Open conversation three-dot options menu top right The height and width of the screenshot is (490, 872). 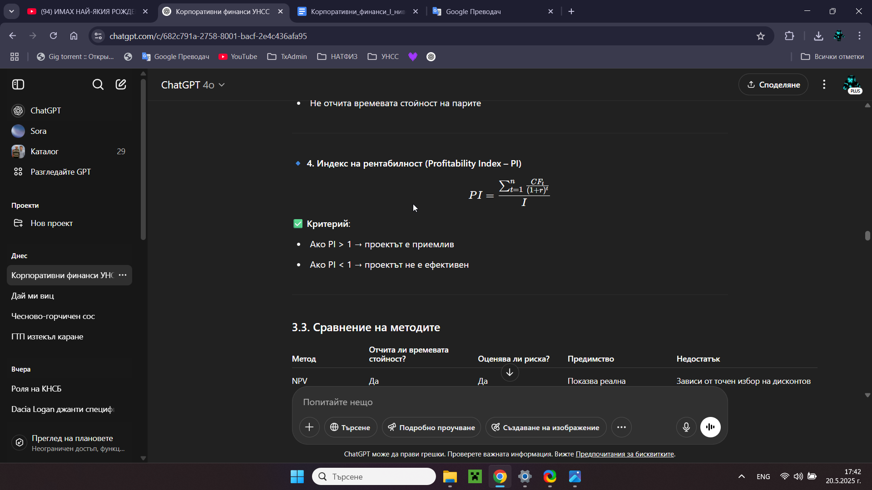coord(824,84)
